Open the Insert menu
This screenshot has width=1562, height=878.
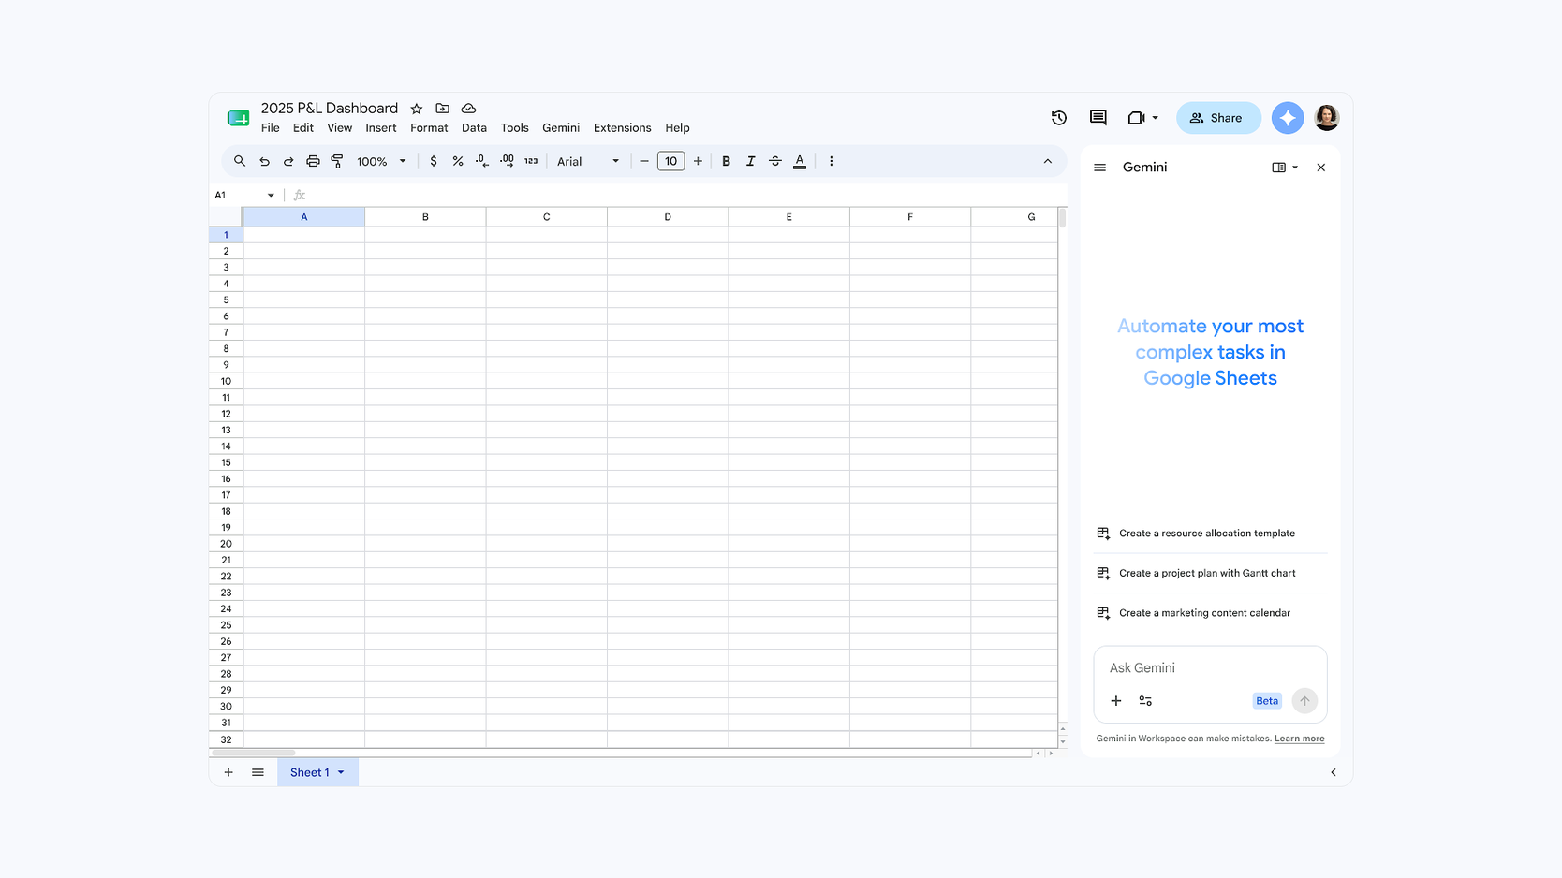pos(381,128)
